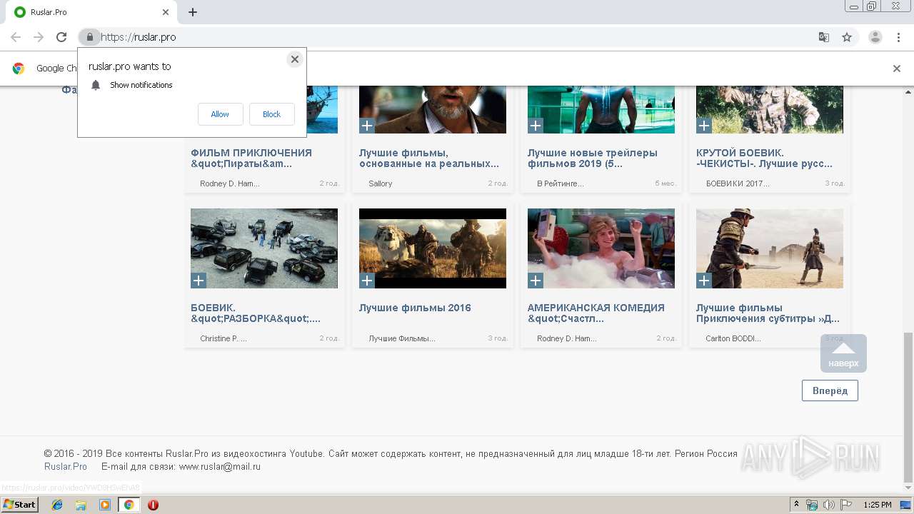Add the АМЕРИКАНСКАЯ КОМЕДИЯ video with plus icon

coord(536,281)
